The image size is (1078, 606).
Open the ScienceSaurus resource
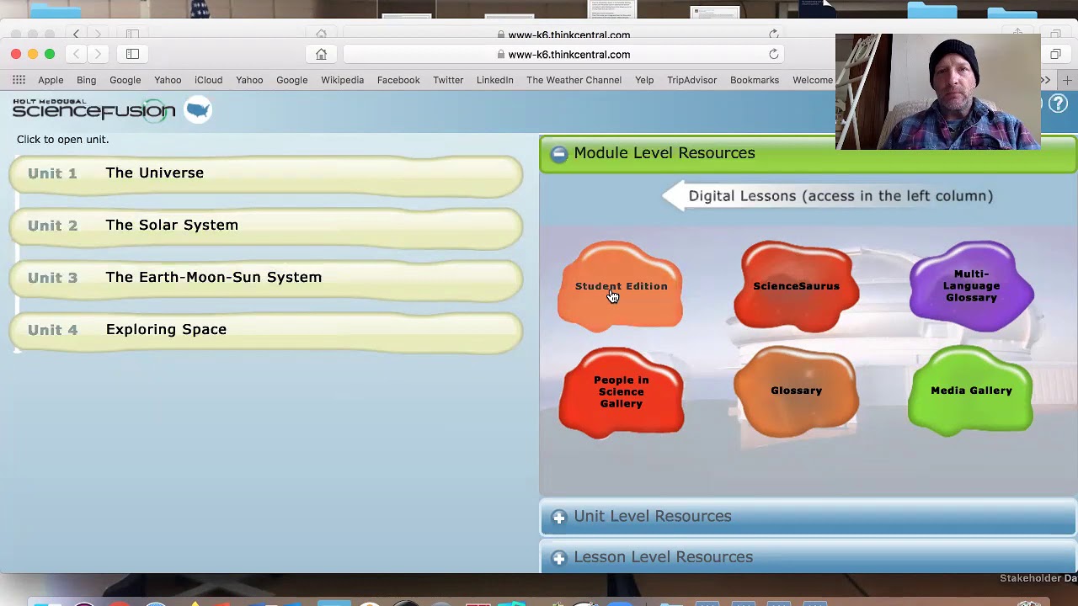tap(796, 286)
